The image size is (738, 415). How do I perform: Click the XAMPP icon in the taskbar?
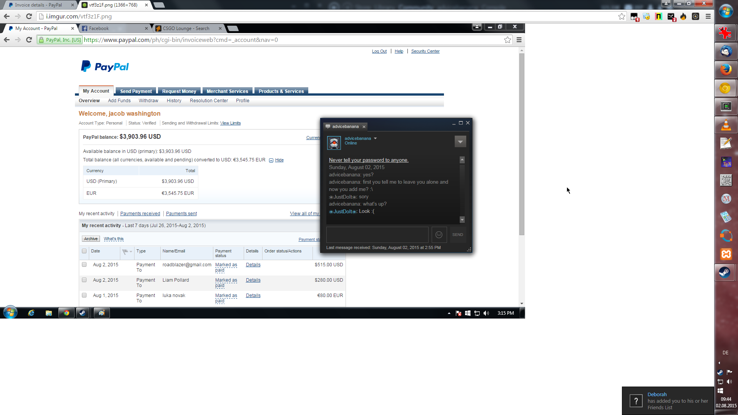click(725, 254)
